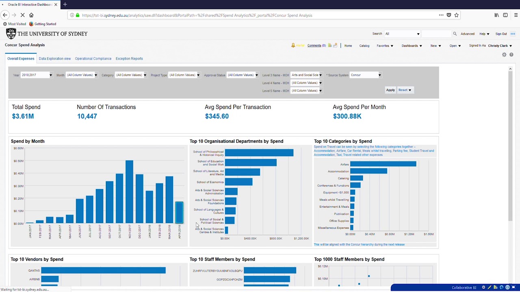Screen dimensions: 520x292
Task: Switch to the Operational Compliance tab
Action: coord(93,58)
